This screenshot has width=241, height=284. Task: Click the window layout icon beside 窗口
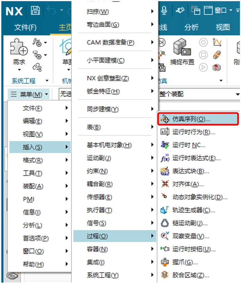click(x=208, y=10)
